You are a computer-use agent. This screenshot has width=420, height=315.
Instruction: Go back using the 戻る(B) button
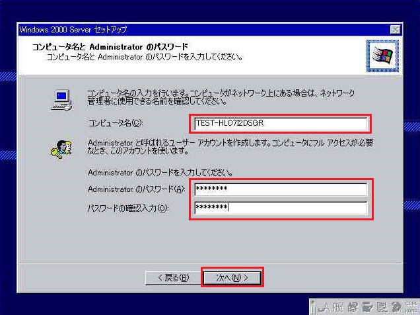pos(173,278)
